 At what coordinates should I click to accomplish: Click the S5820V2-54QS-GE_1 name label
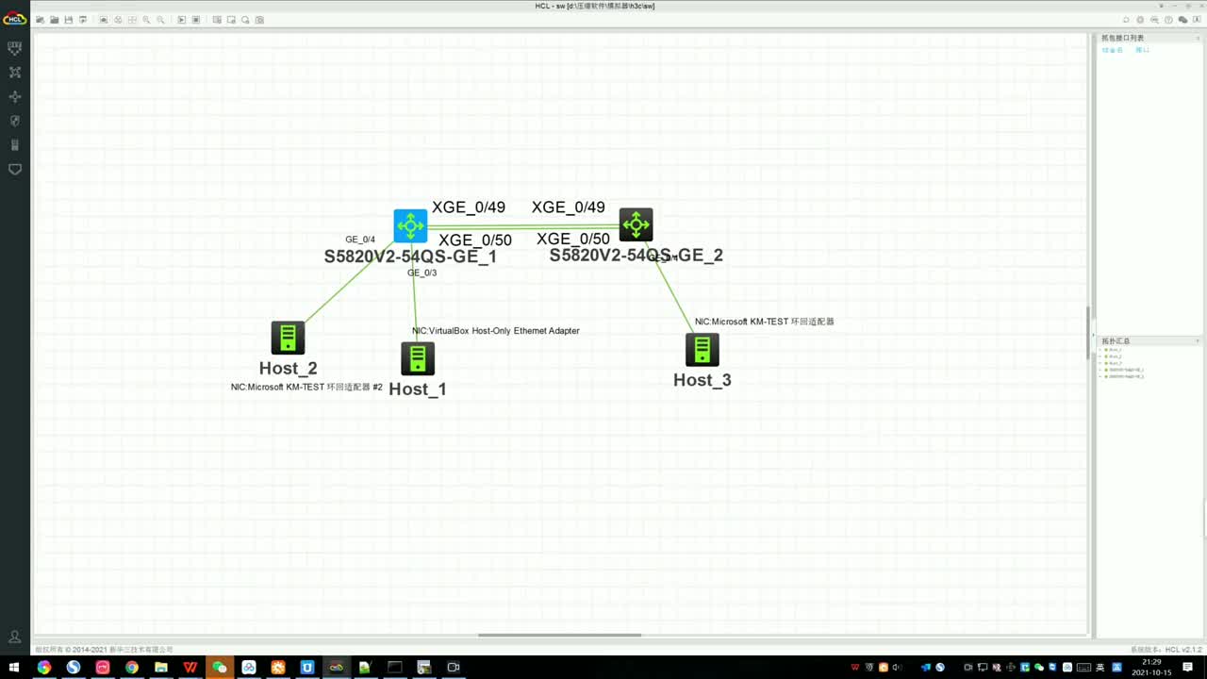(410, 257)
